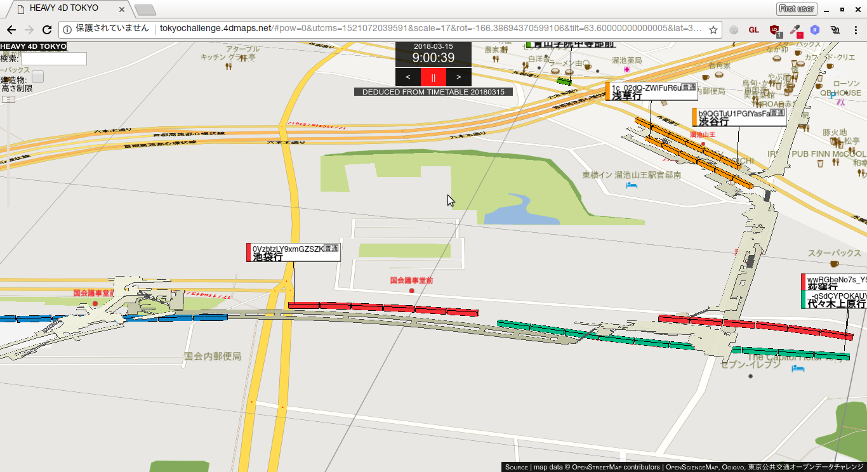Open the eyedropper color picker extension

pyautogui.click(x=795, y=30)
